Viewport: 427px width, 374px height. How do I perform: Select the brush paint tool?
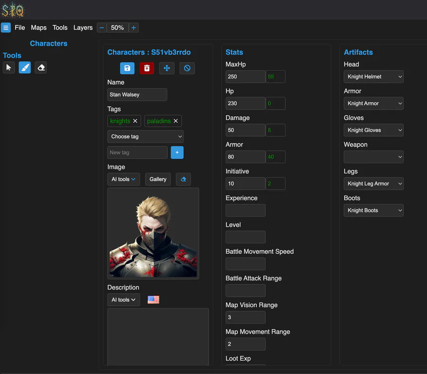[x=25, y=67]
